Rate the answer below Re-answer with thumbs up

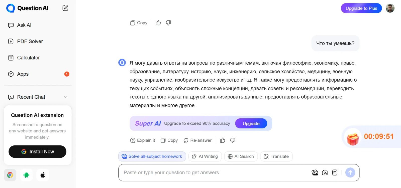[223, 140]
